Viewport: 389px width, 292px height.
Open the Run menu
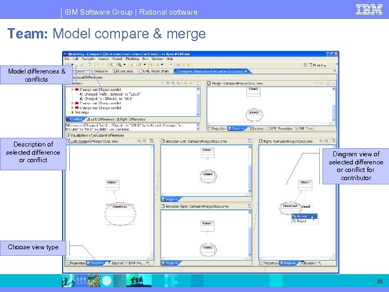click(145, 59)
